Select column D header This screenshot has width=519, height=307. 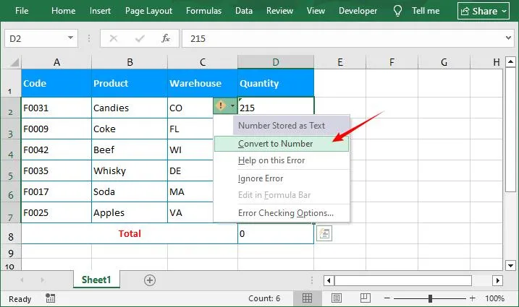pos(276,62)
